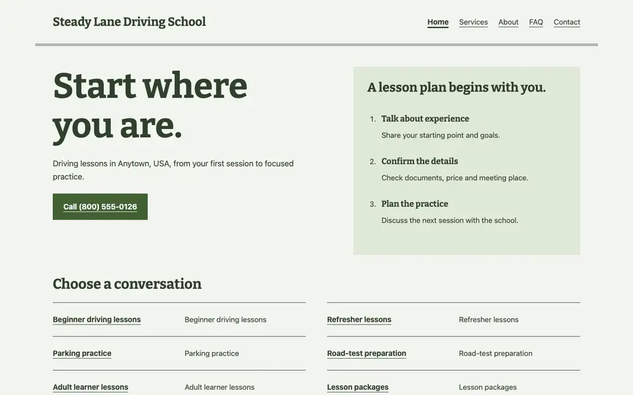Click the 'Confirm the details' step title

419,161
